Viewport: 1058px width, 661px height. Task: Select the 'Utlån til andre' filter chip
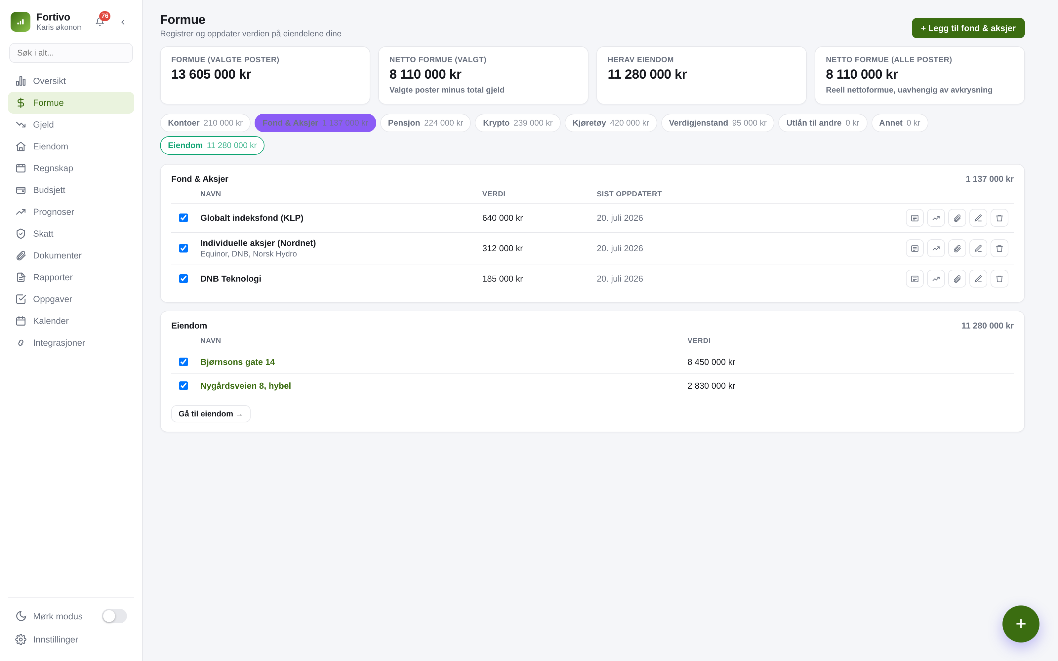pos(822,123)
